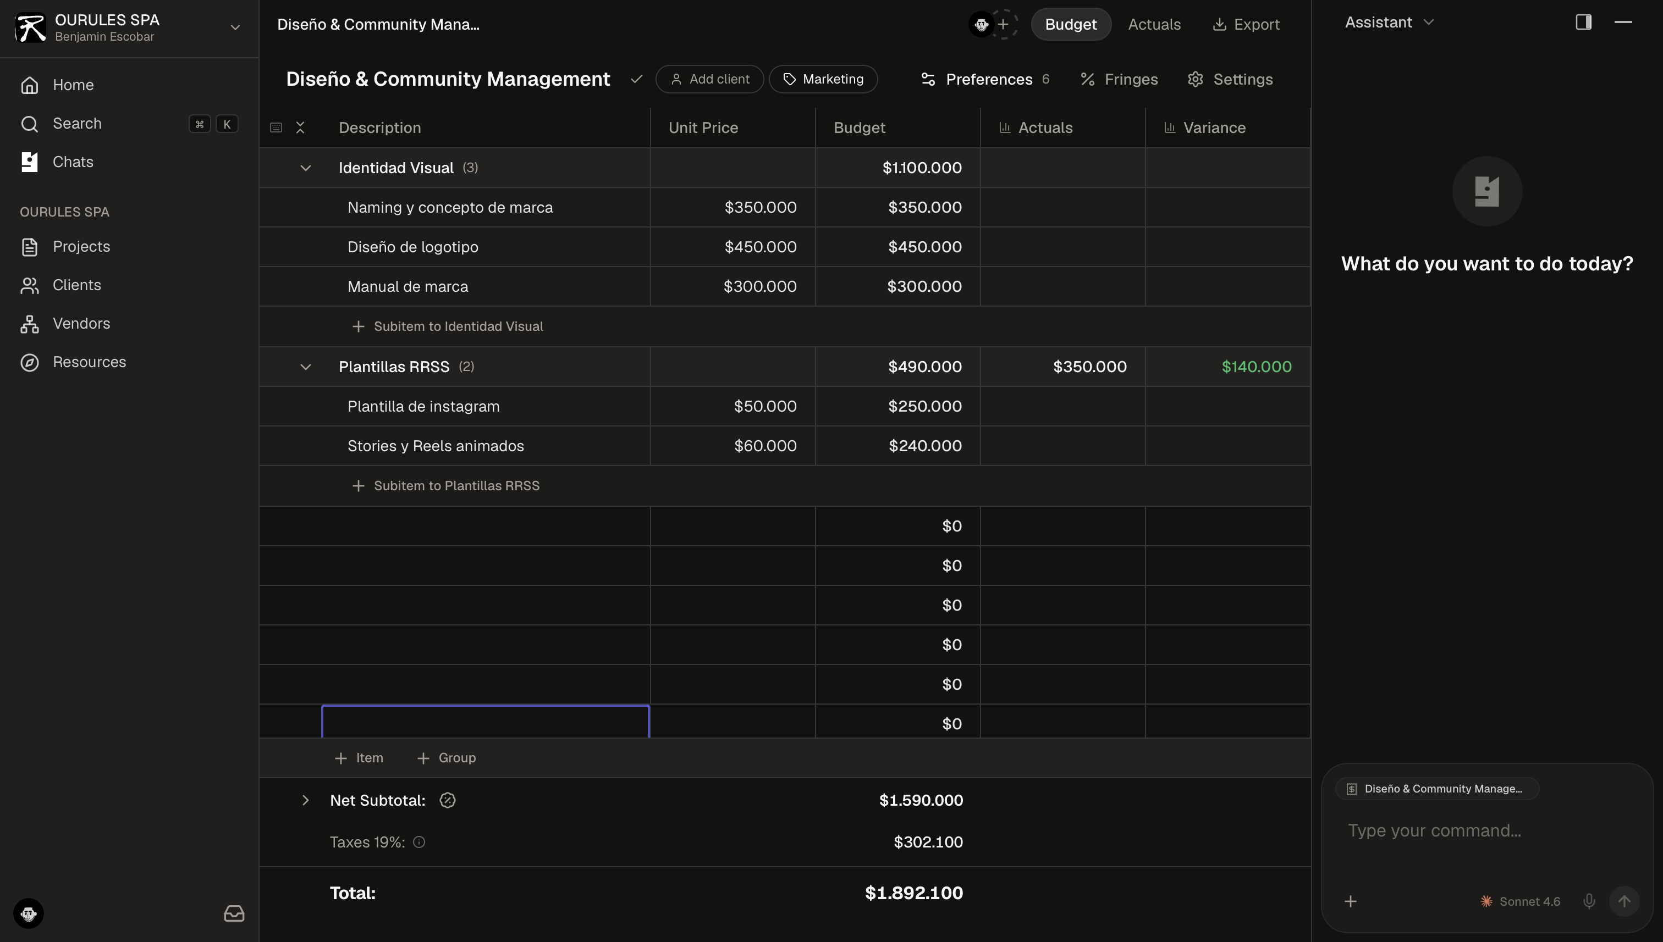Click the Net Subtotal discount badge icon
1663x942 pixels.
(x=447, y=800)
